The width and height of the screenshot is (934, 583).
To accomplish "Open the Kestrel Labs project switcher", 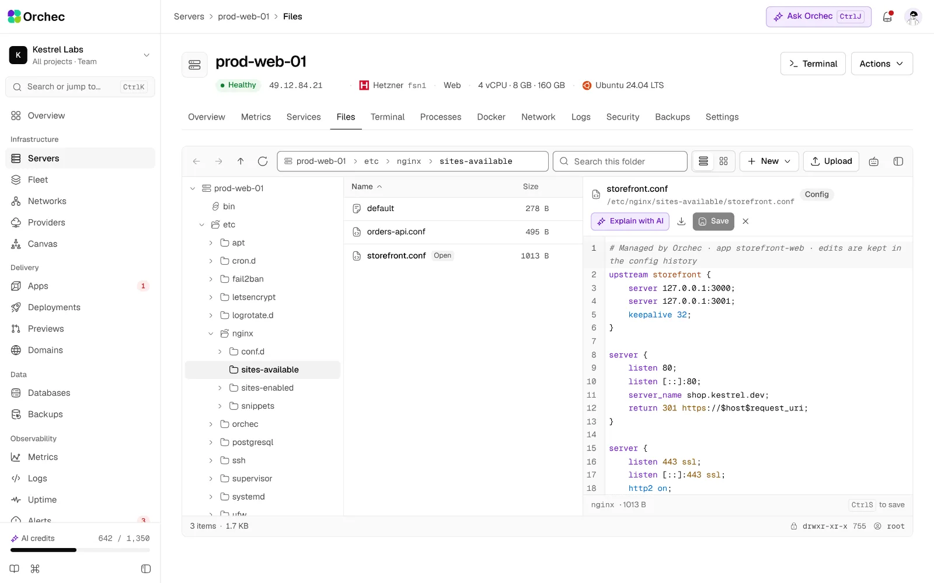I will point(80,55).
